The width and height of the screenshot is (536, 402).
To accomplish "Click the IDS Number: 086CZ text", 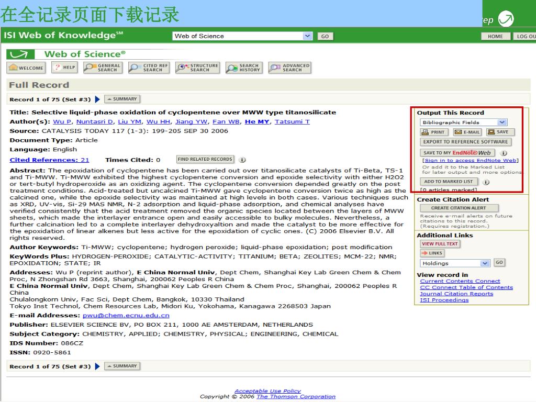I will 47,343.
